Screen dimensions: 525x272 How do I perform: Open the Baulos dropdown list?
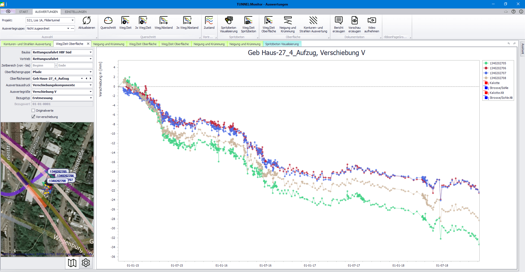[91, 52]
